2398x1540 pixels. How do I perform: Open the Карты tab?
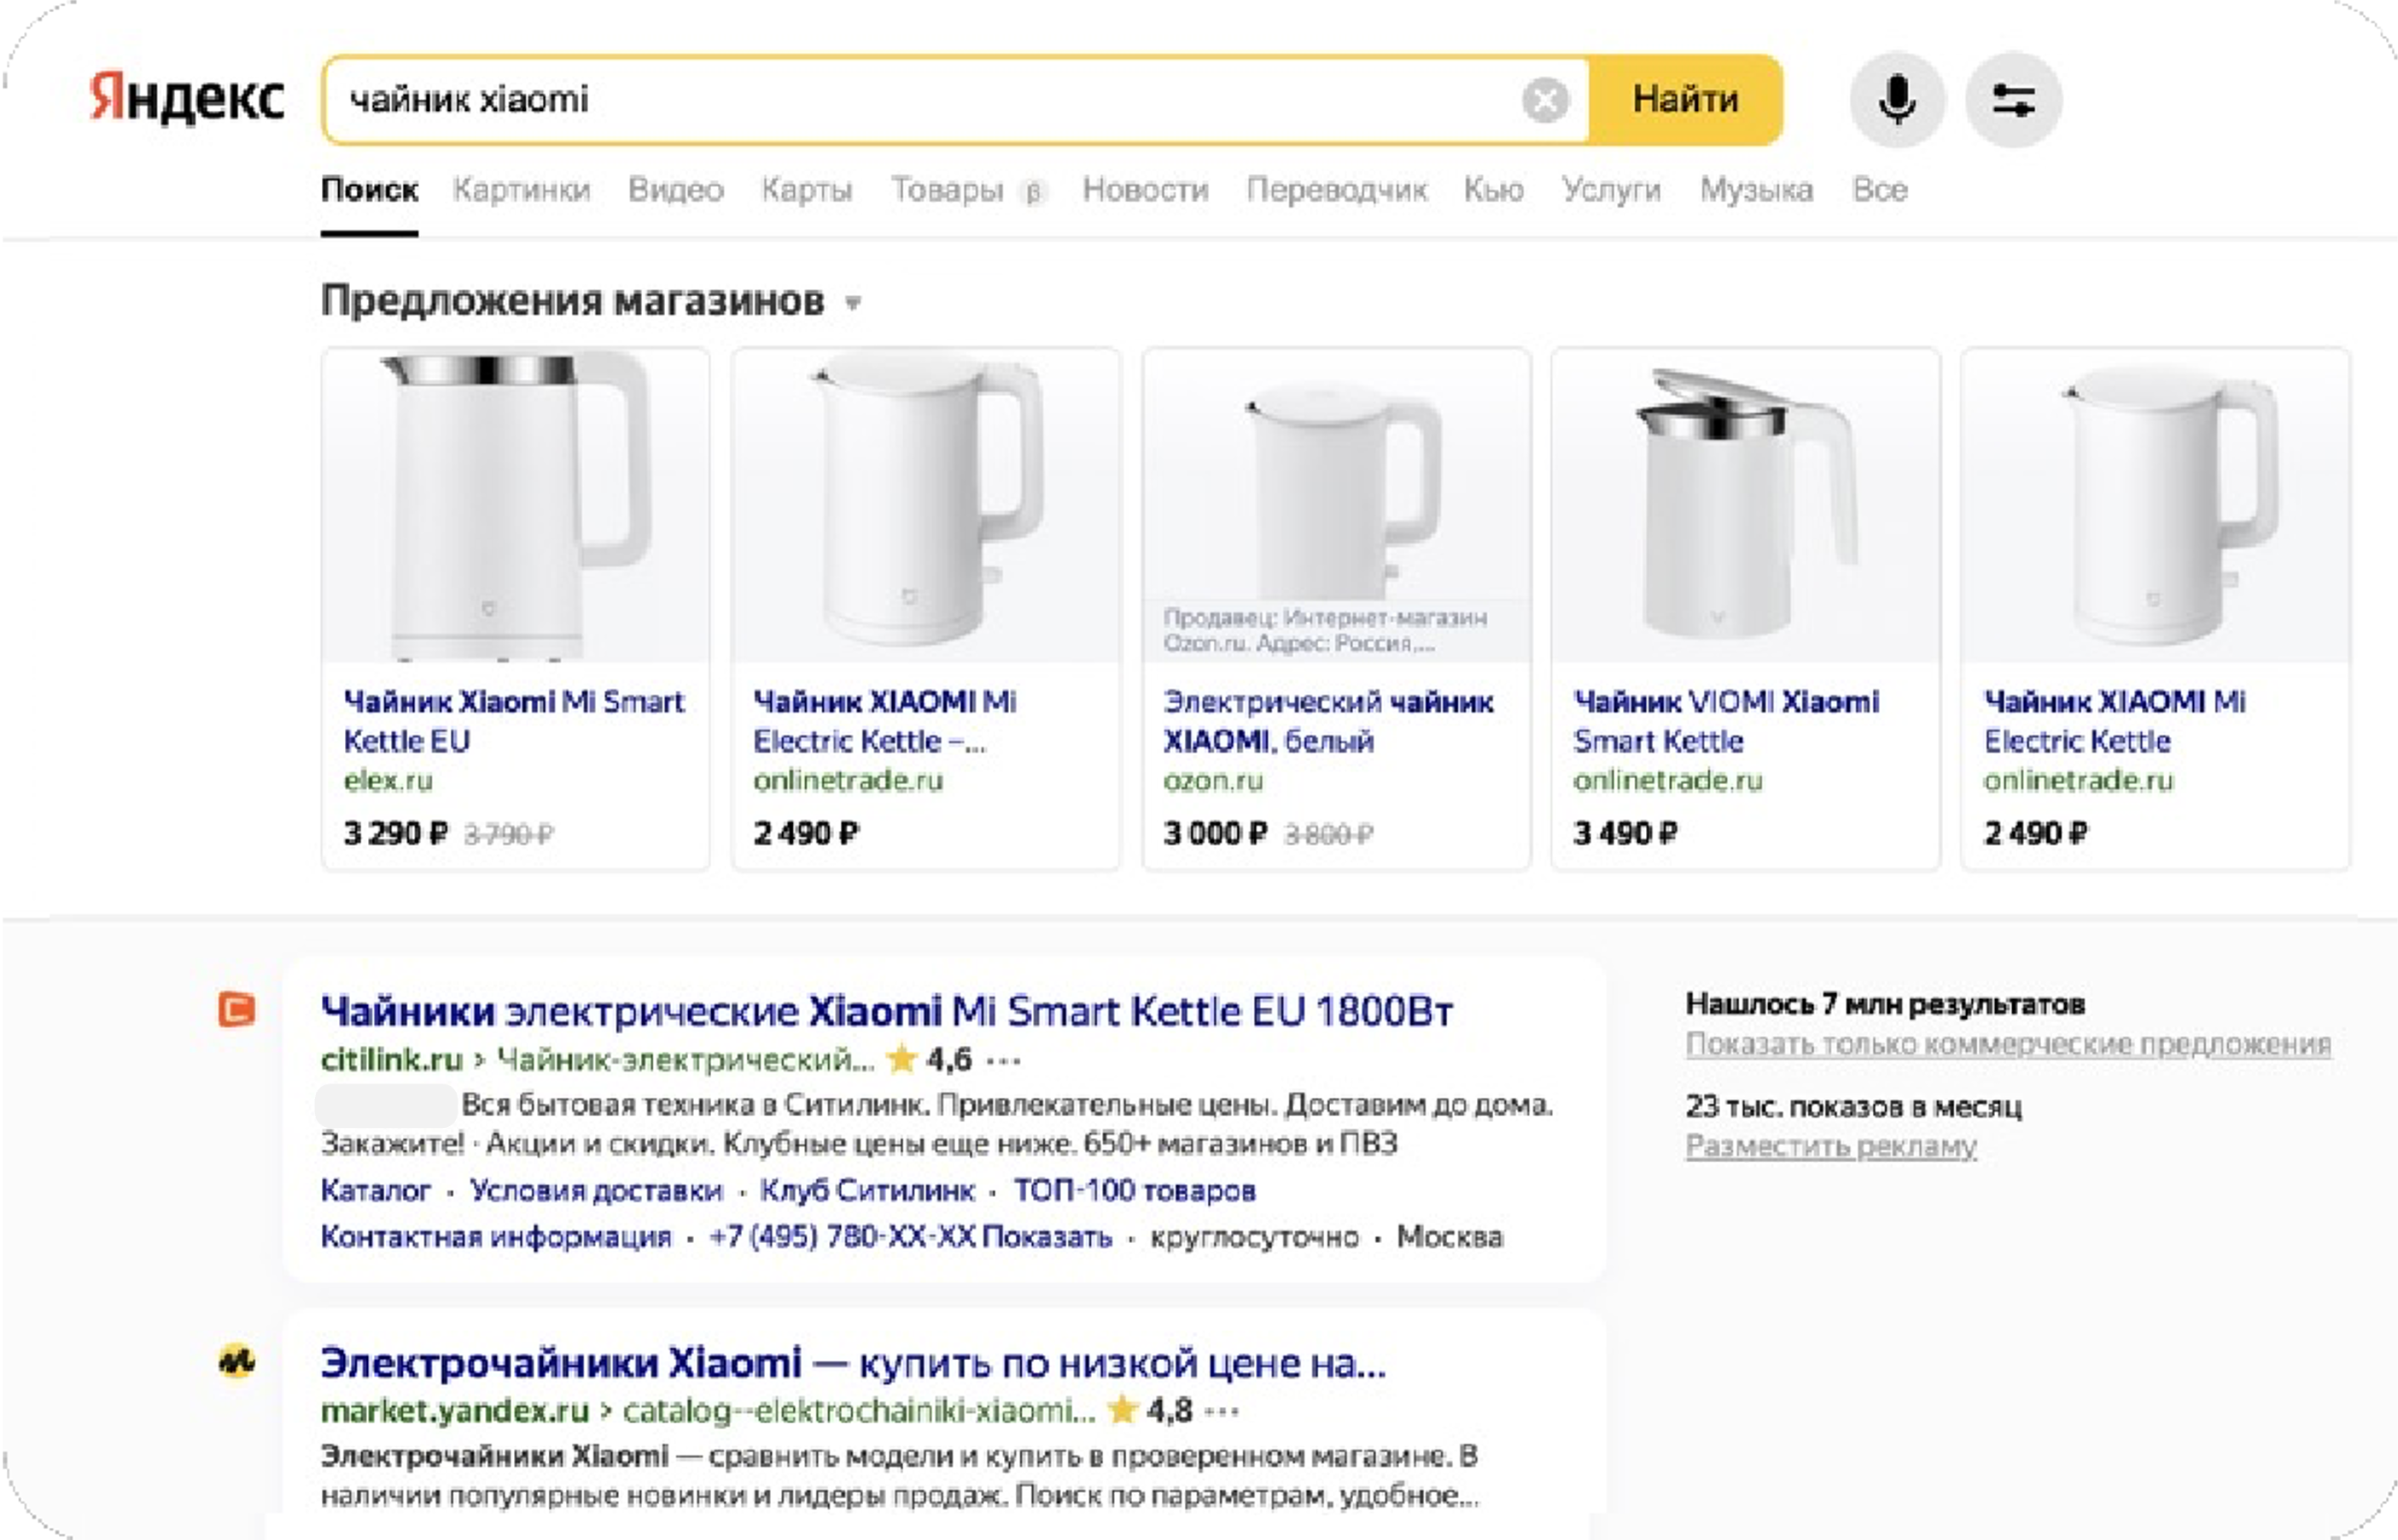tap(807, 189)
